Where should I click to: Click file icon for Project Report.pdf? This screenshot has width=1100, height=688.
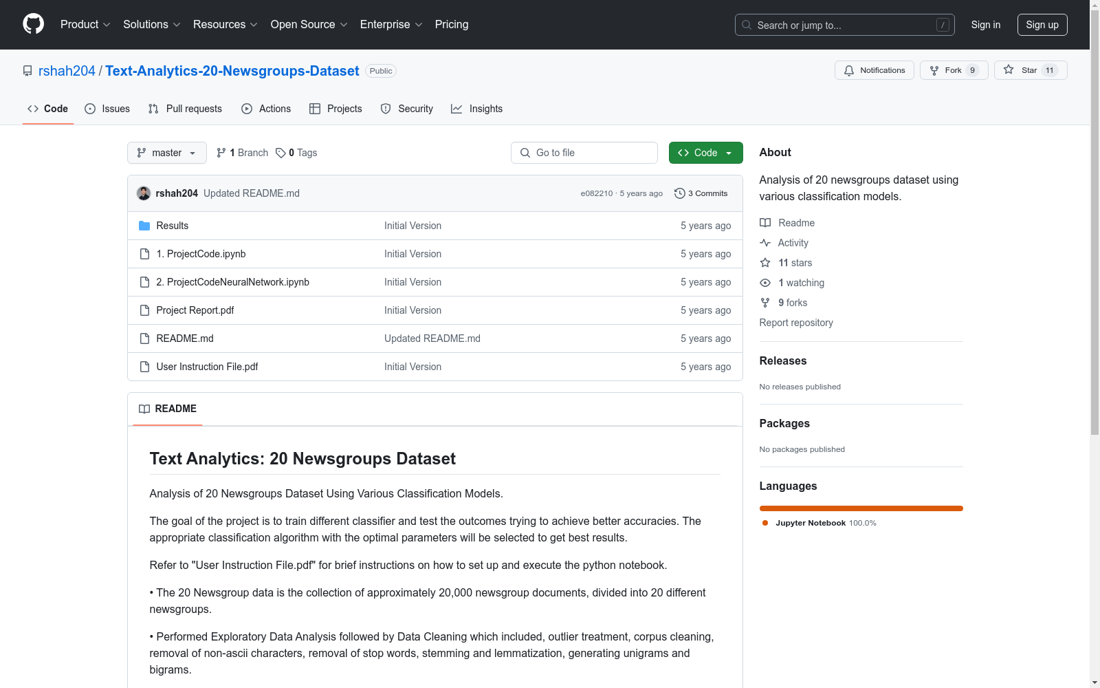click(144, 310)
